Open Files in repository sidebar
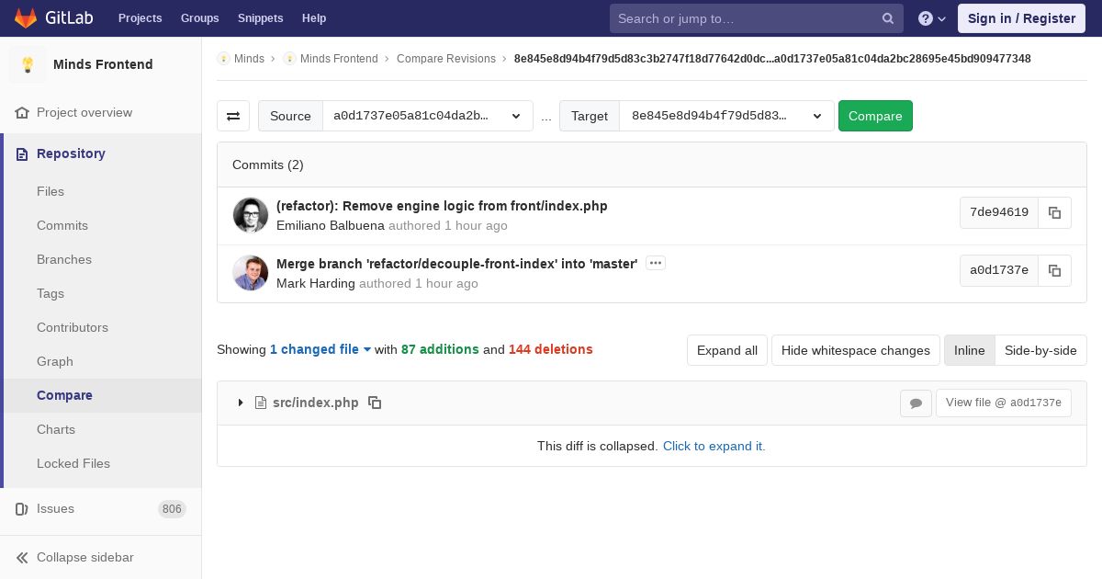This screenshot has height=579, width=1102. pyautogui.click(x=51, y=191)
